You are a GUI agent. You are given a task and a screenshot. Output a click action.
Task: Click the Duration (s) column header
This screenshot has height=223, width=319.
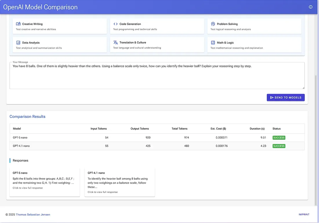click(257, 129)
